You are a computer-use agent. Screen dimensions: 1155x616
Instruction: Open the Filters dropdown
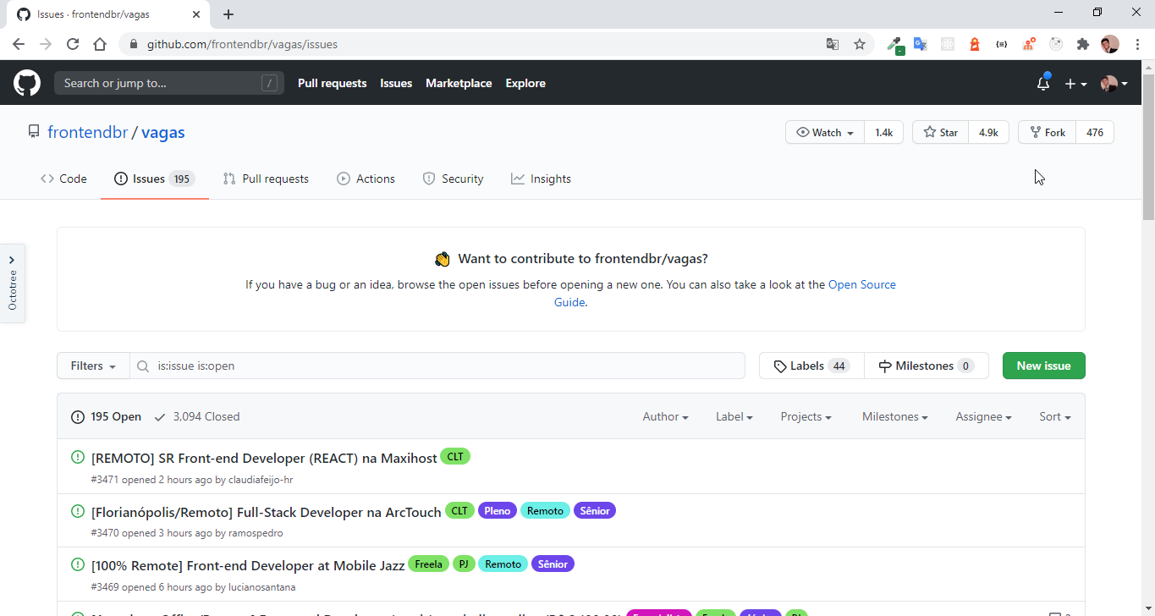pos(93,366)
